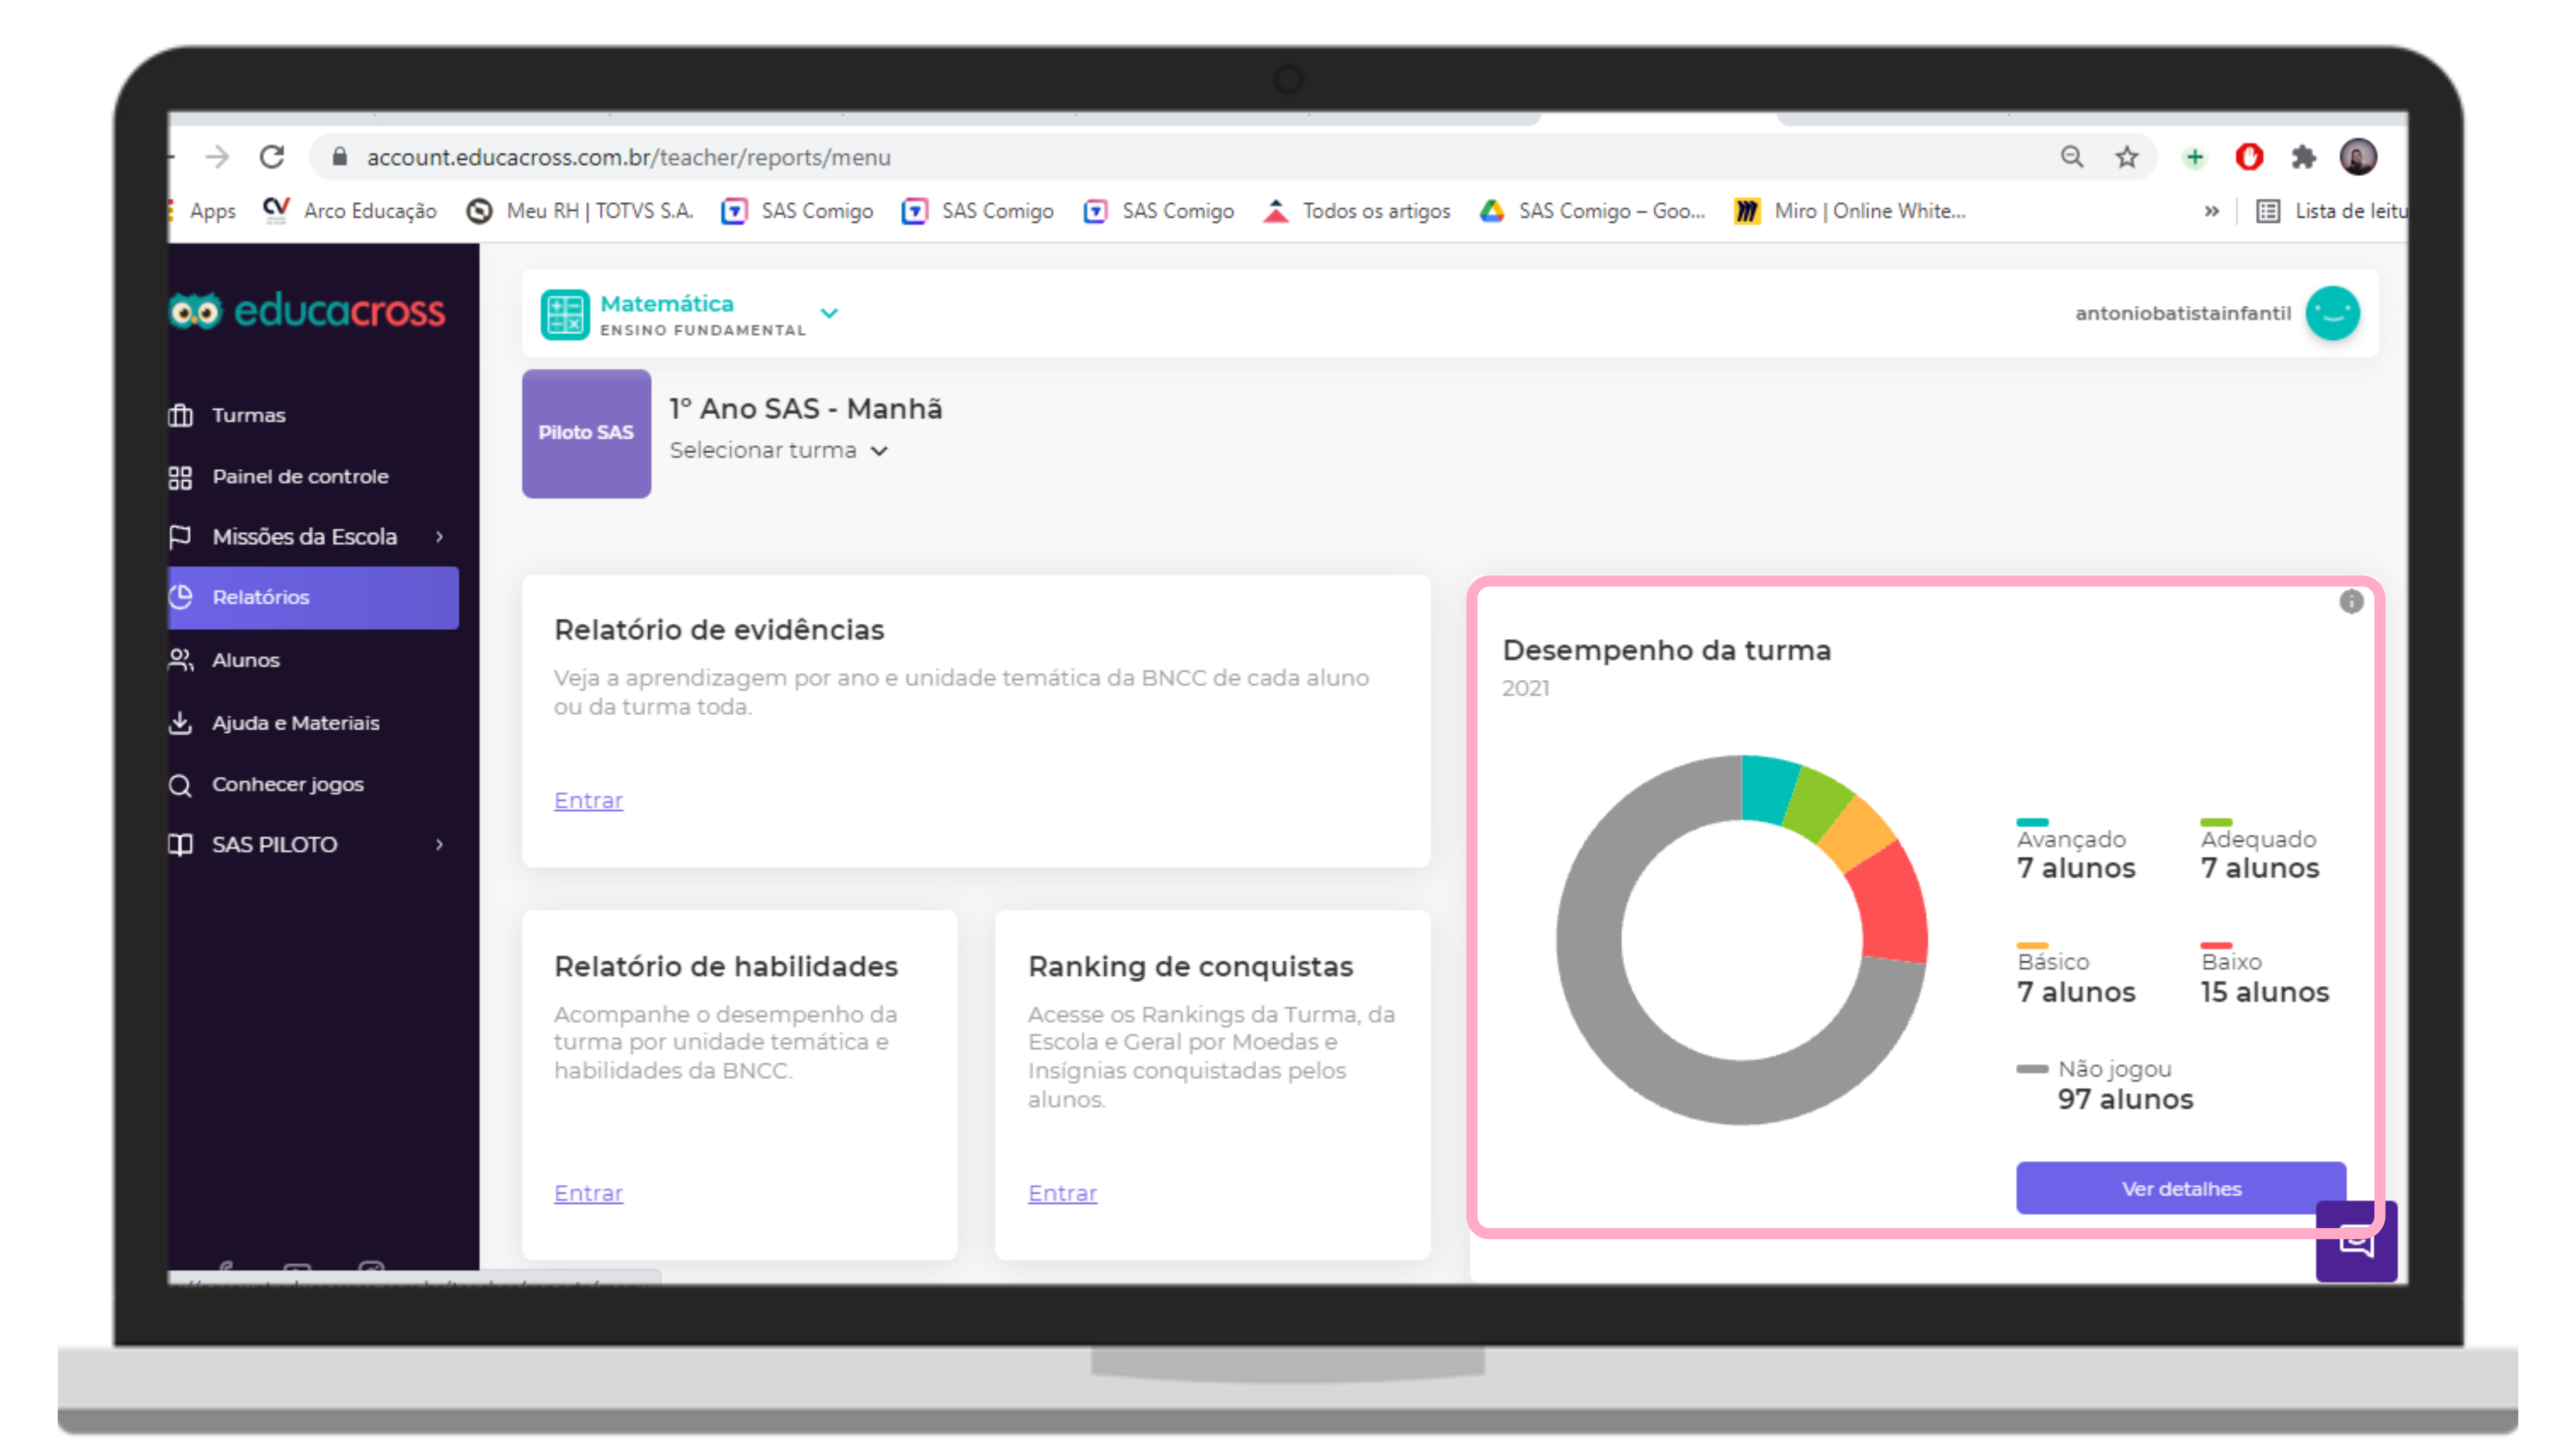Select the Relatórios sidebar item
Screen dimensions: 2576x1448
pos(313,598)
